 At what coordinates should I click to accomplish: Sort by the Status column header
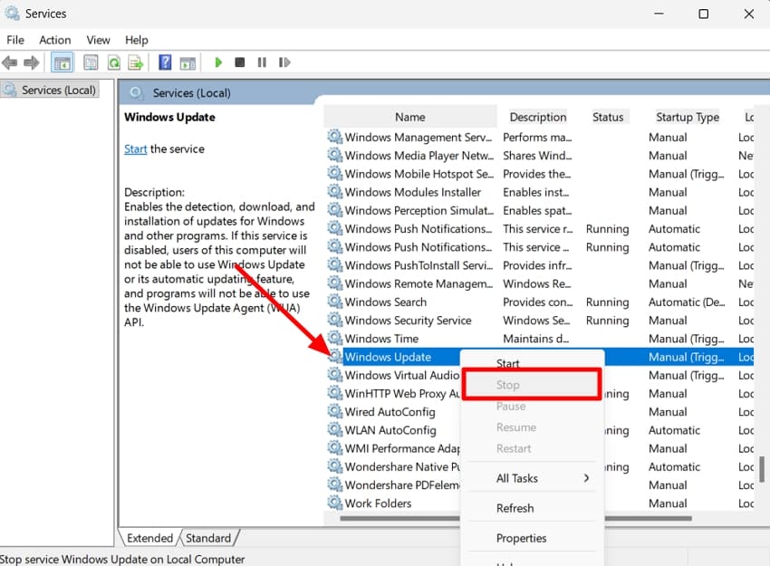coord(608,117)
